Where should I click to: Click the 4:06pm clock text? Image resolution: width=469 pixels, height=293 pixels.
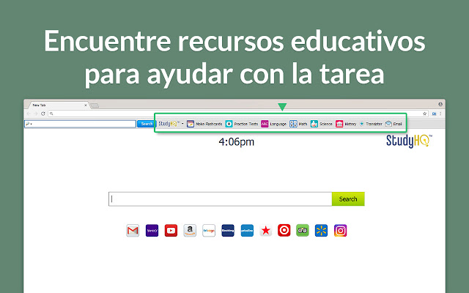click(x=236, y=141)
